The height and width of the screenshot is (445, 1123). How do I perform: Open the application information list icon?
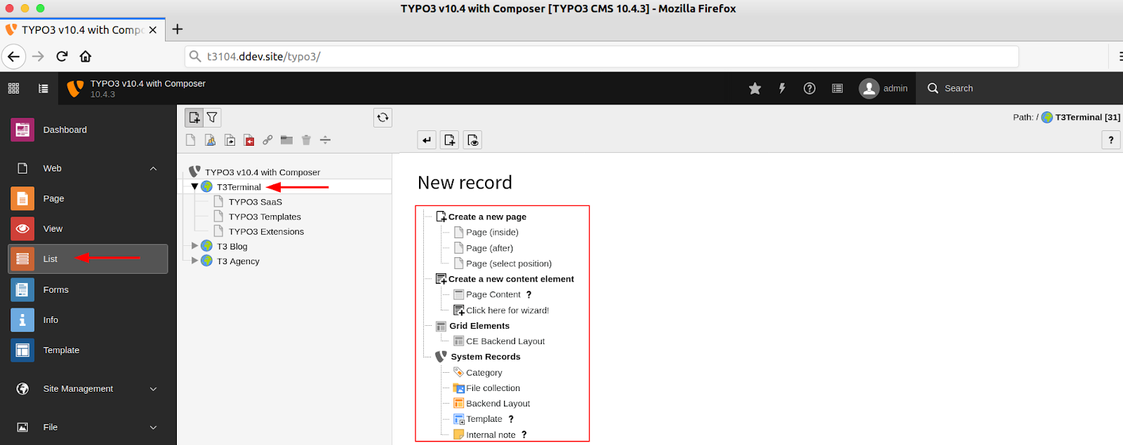pyautogui.click(x=837, y=88)
